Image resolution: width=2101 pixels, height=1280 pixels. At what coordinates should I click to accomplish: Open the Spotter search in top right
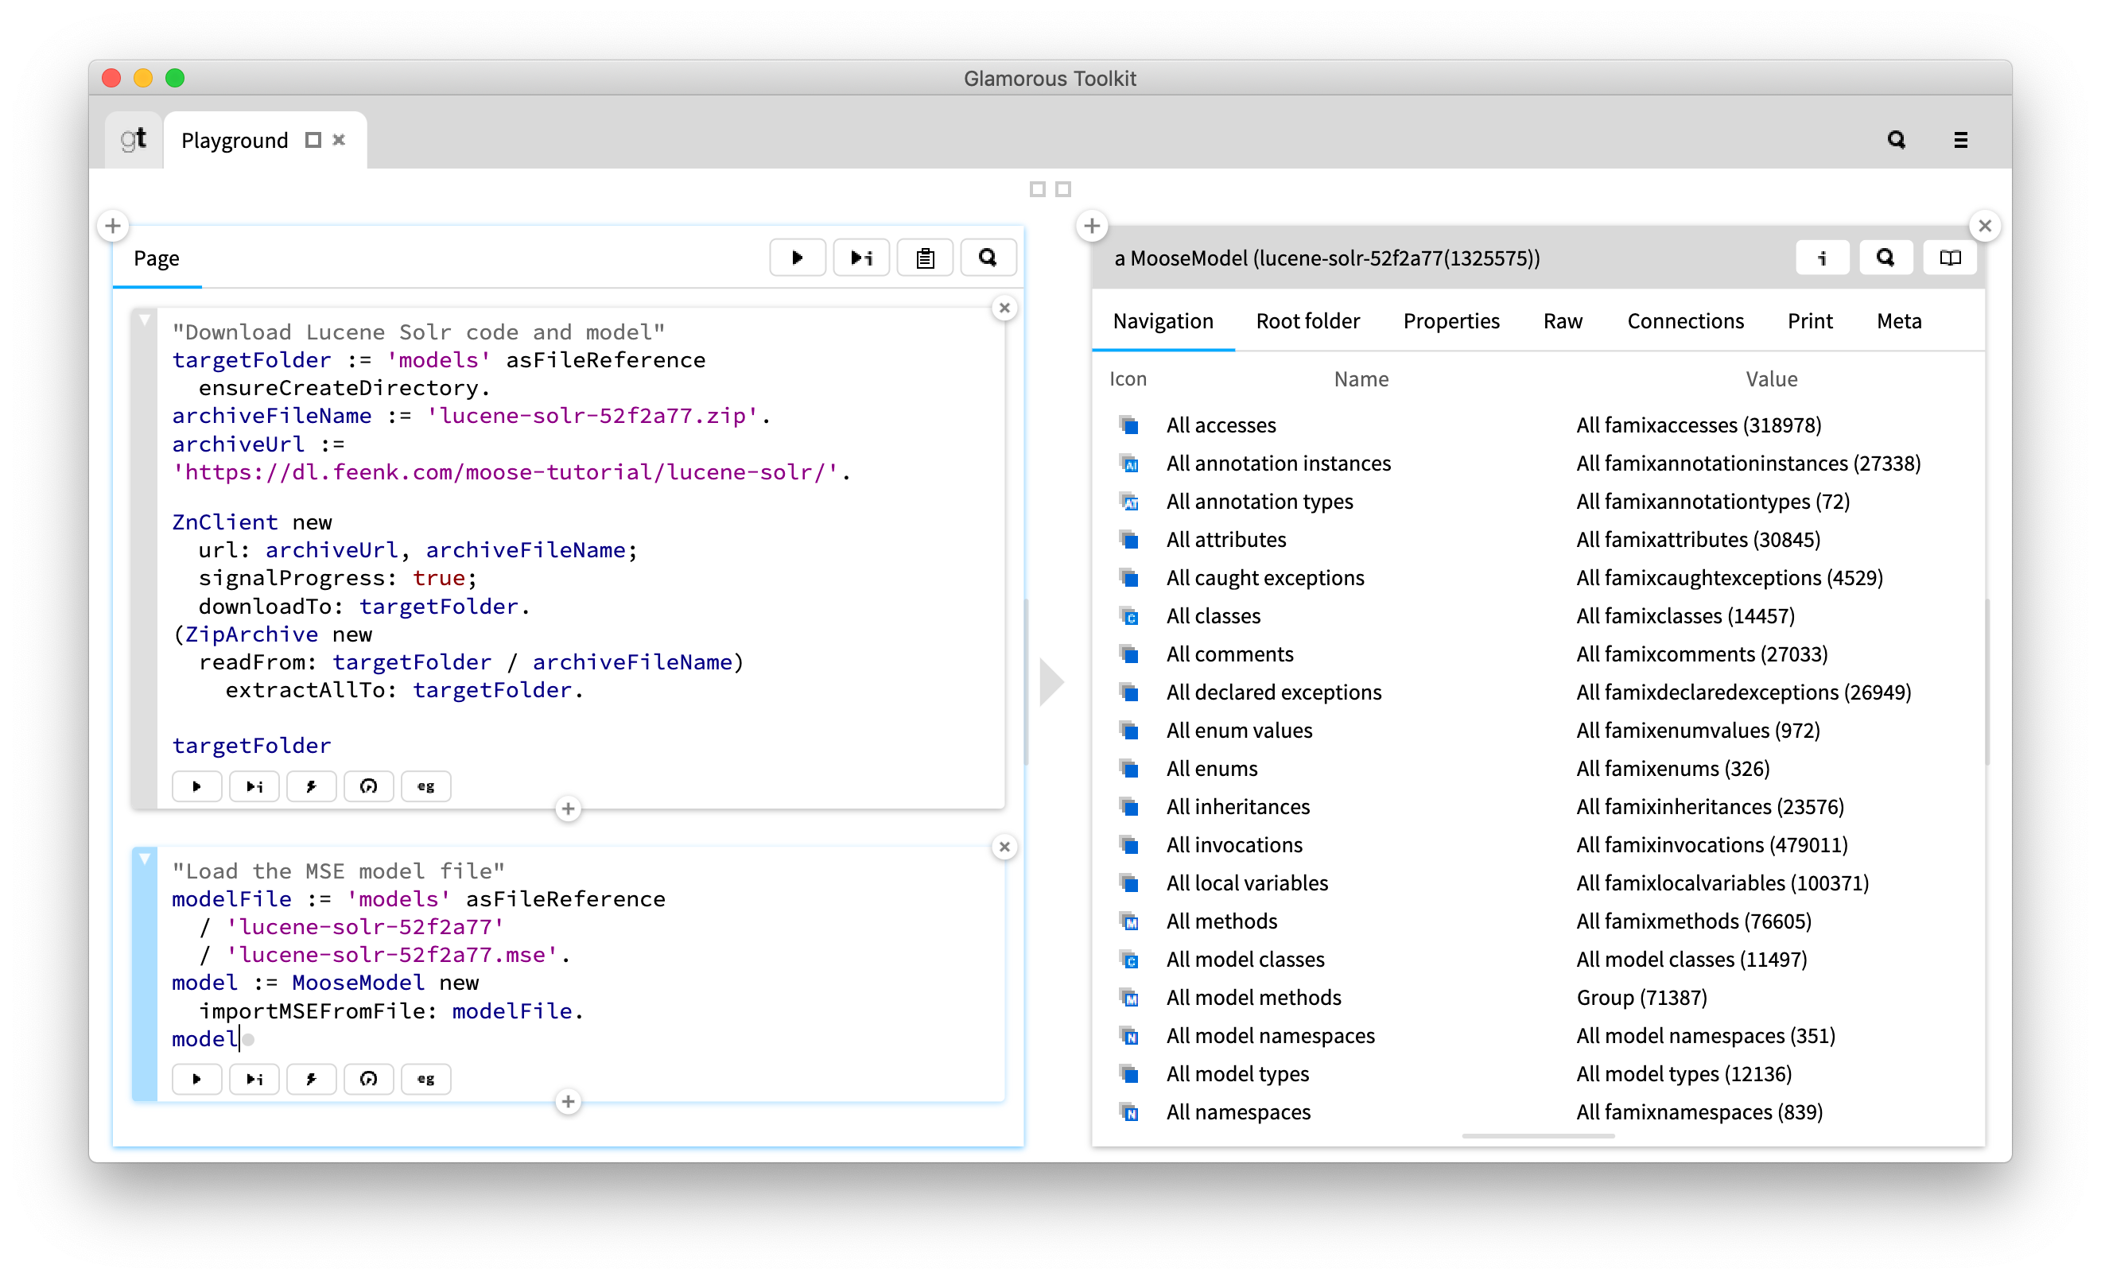coord(1896,140)
